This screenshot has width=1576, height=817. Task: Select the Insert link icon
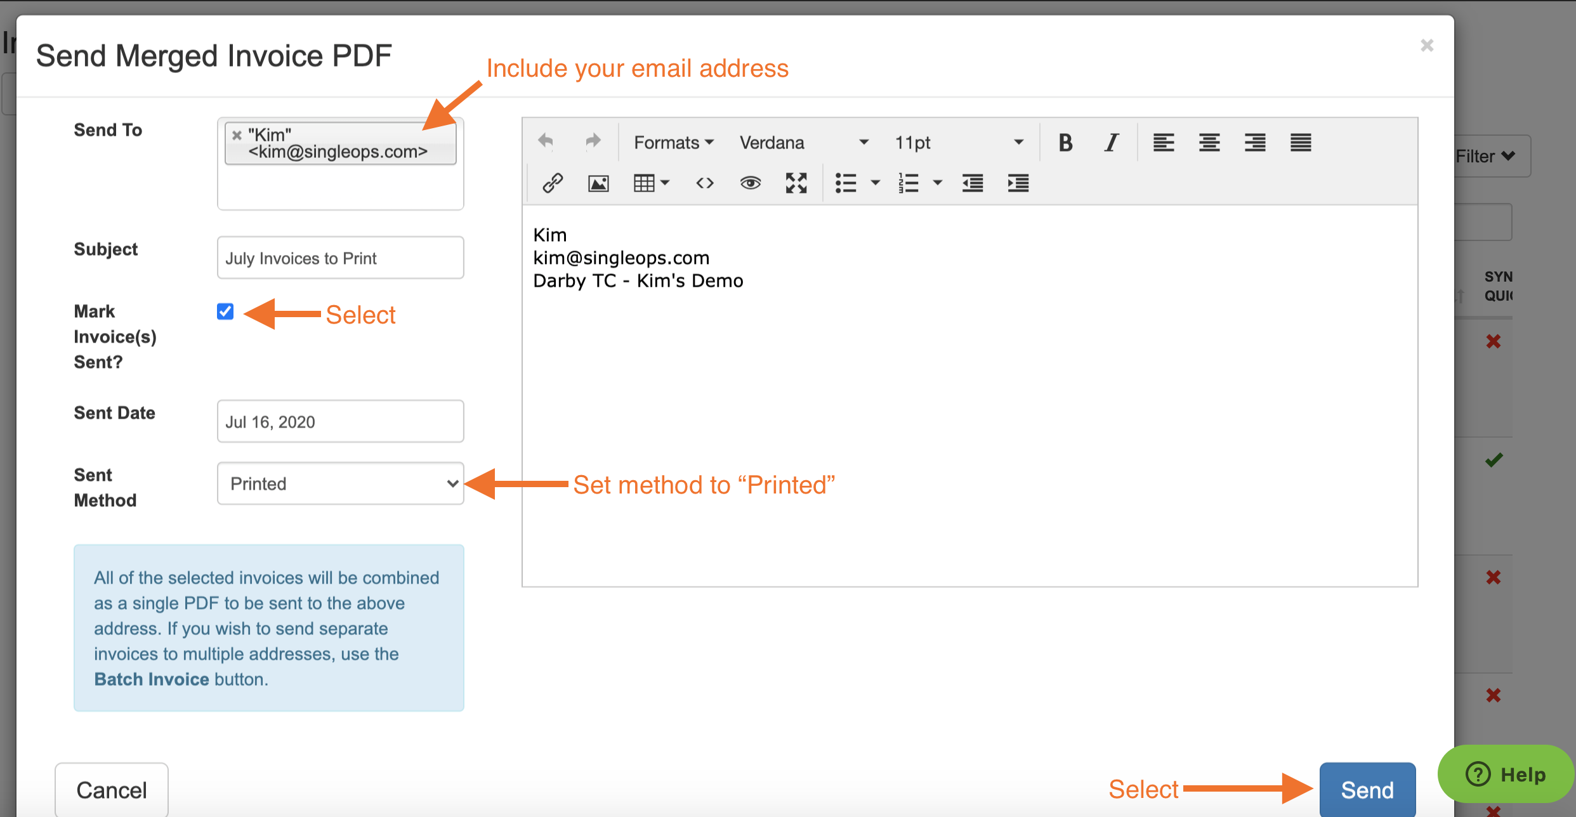tap(551, 183)
